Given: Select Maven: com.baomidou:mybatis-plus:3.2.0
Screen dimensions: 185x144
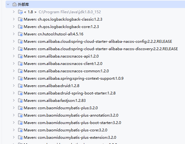Looking at the screenshot, I should point(61,108).
